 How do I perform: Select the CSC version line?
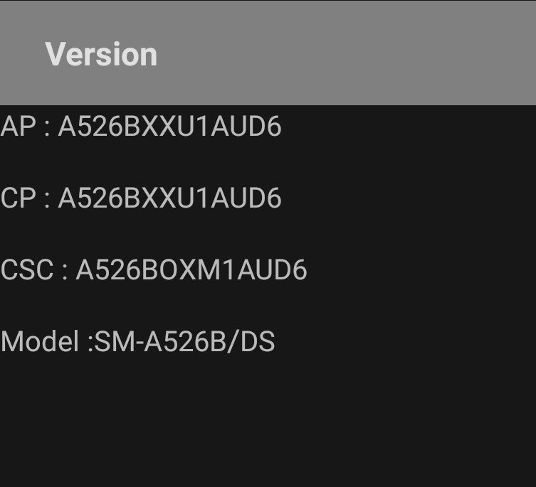pyautogui.click(x=154, y=269)
